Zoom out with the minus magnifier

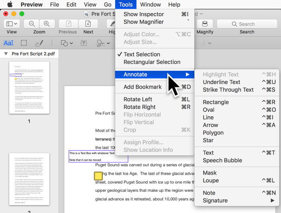pyautogui.click(x=32, y=24)
